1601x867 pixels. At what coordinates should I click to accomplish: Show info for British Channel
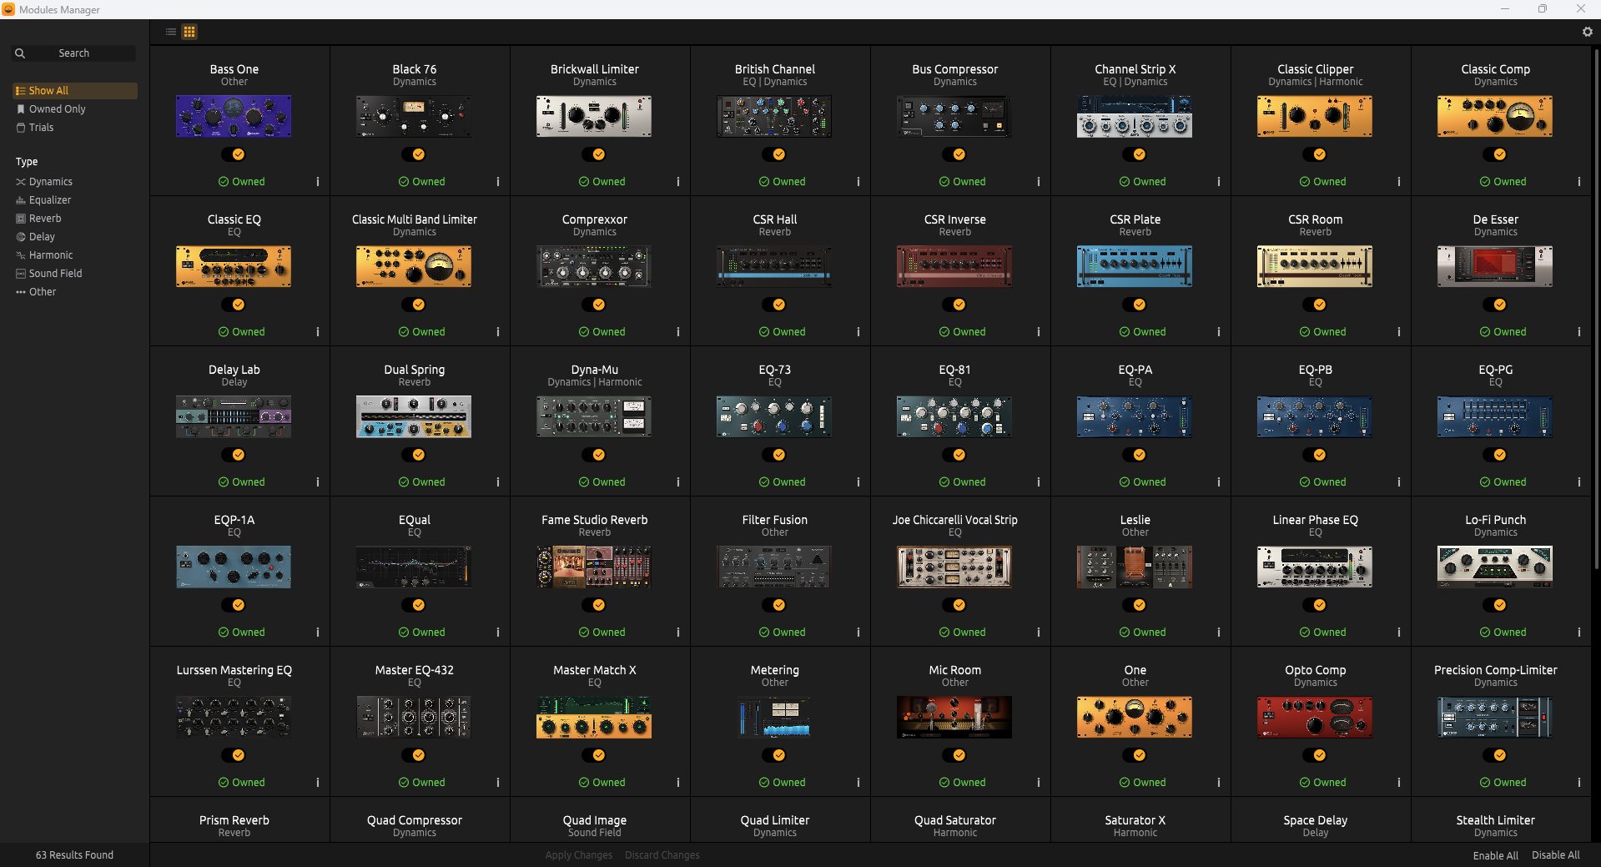[858, 181]
